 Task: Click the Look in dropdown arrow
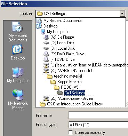122,14
